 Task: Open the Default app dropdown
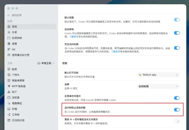(x=158, y=75)
